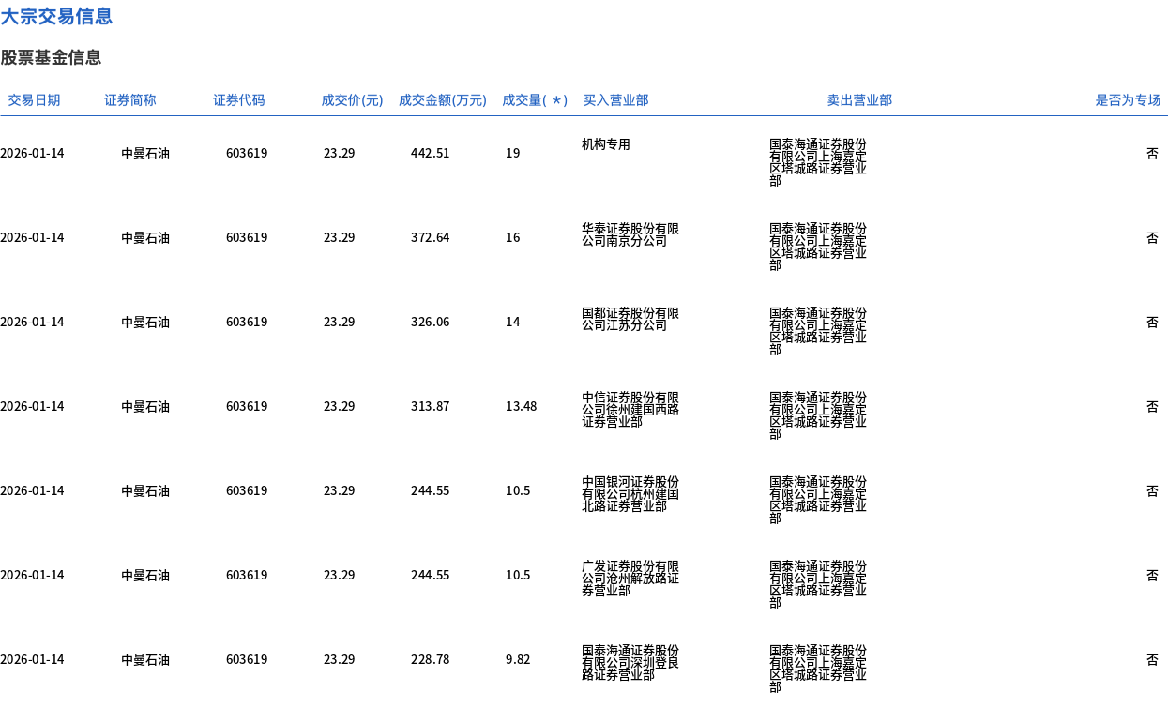Viewport: 1168px width, 707px height.
Task: Click buyer 中国银河证券 杭州建国北路营业部
Action: point(630,494)
